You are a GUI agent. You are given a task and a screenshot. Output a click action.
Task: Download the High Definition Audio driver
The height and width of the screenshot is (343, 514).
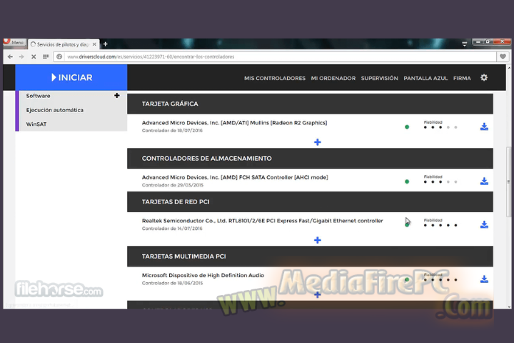[484, 279]
